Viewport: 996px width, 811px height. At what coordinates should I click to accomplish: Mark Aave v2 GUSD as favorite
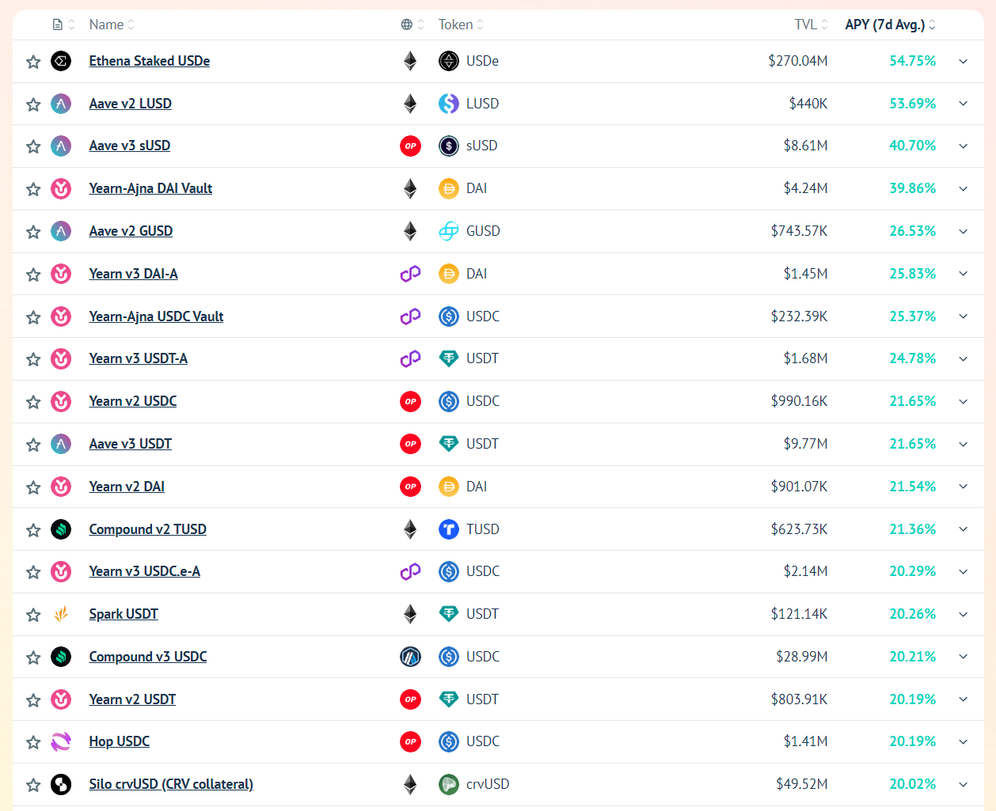[x=33, y=232]
